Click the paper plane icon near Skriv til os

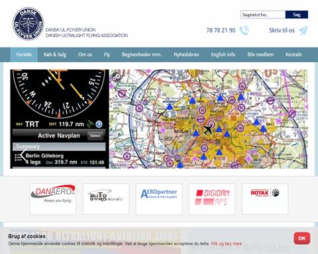pos(303,30)
